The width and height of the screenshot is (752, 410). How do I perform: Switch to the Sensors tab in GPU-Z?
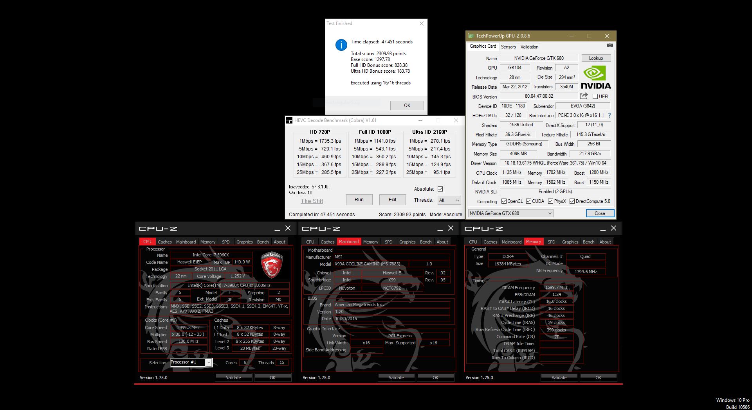coord(508,47)
